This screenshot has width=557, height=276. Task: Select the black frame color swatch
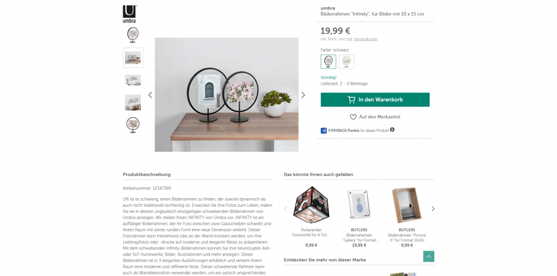pos(328,62)
